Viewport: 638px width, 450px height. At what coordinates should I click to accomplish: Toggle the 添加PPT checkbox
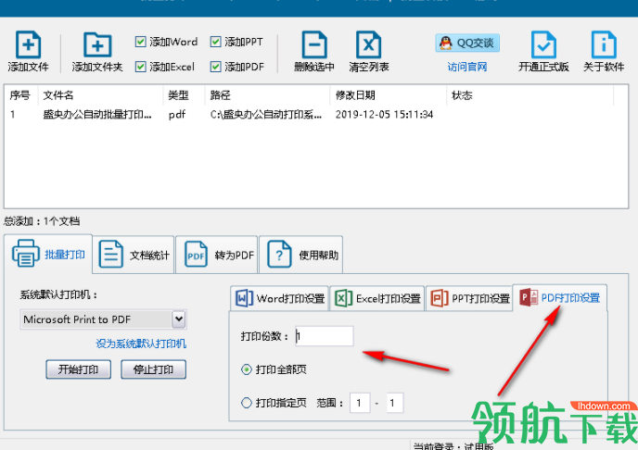tap(216, 42)
